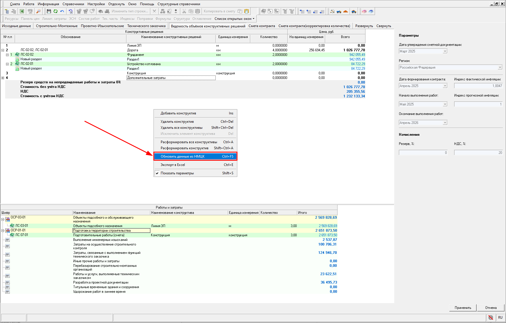
Task: Open search with the magnifier icon
Action: point(38,11)
